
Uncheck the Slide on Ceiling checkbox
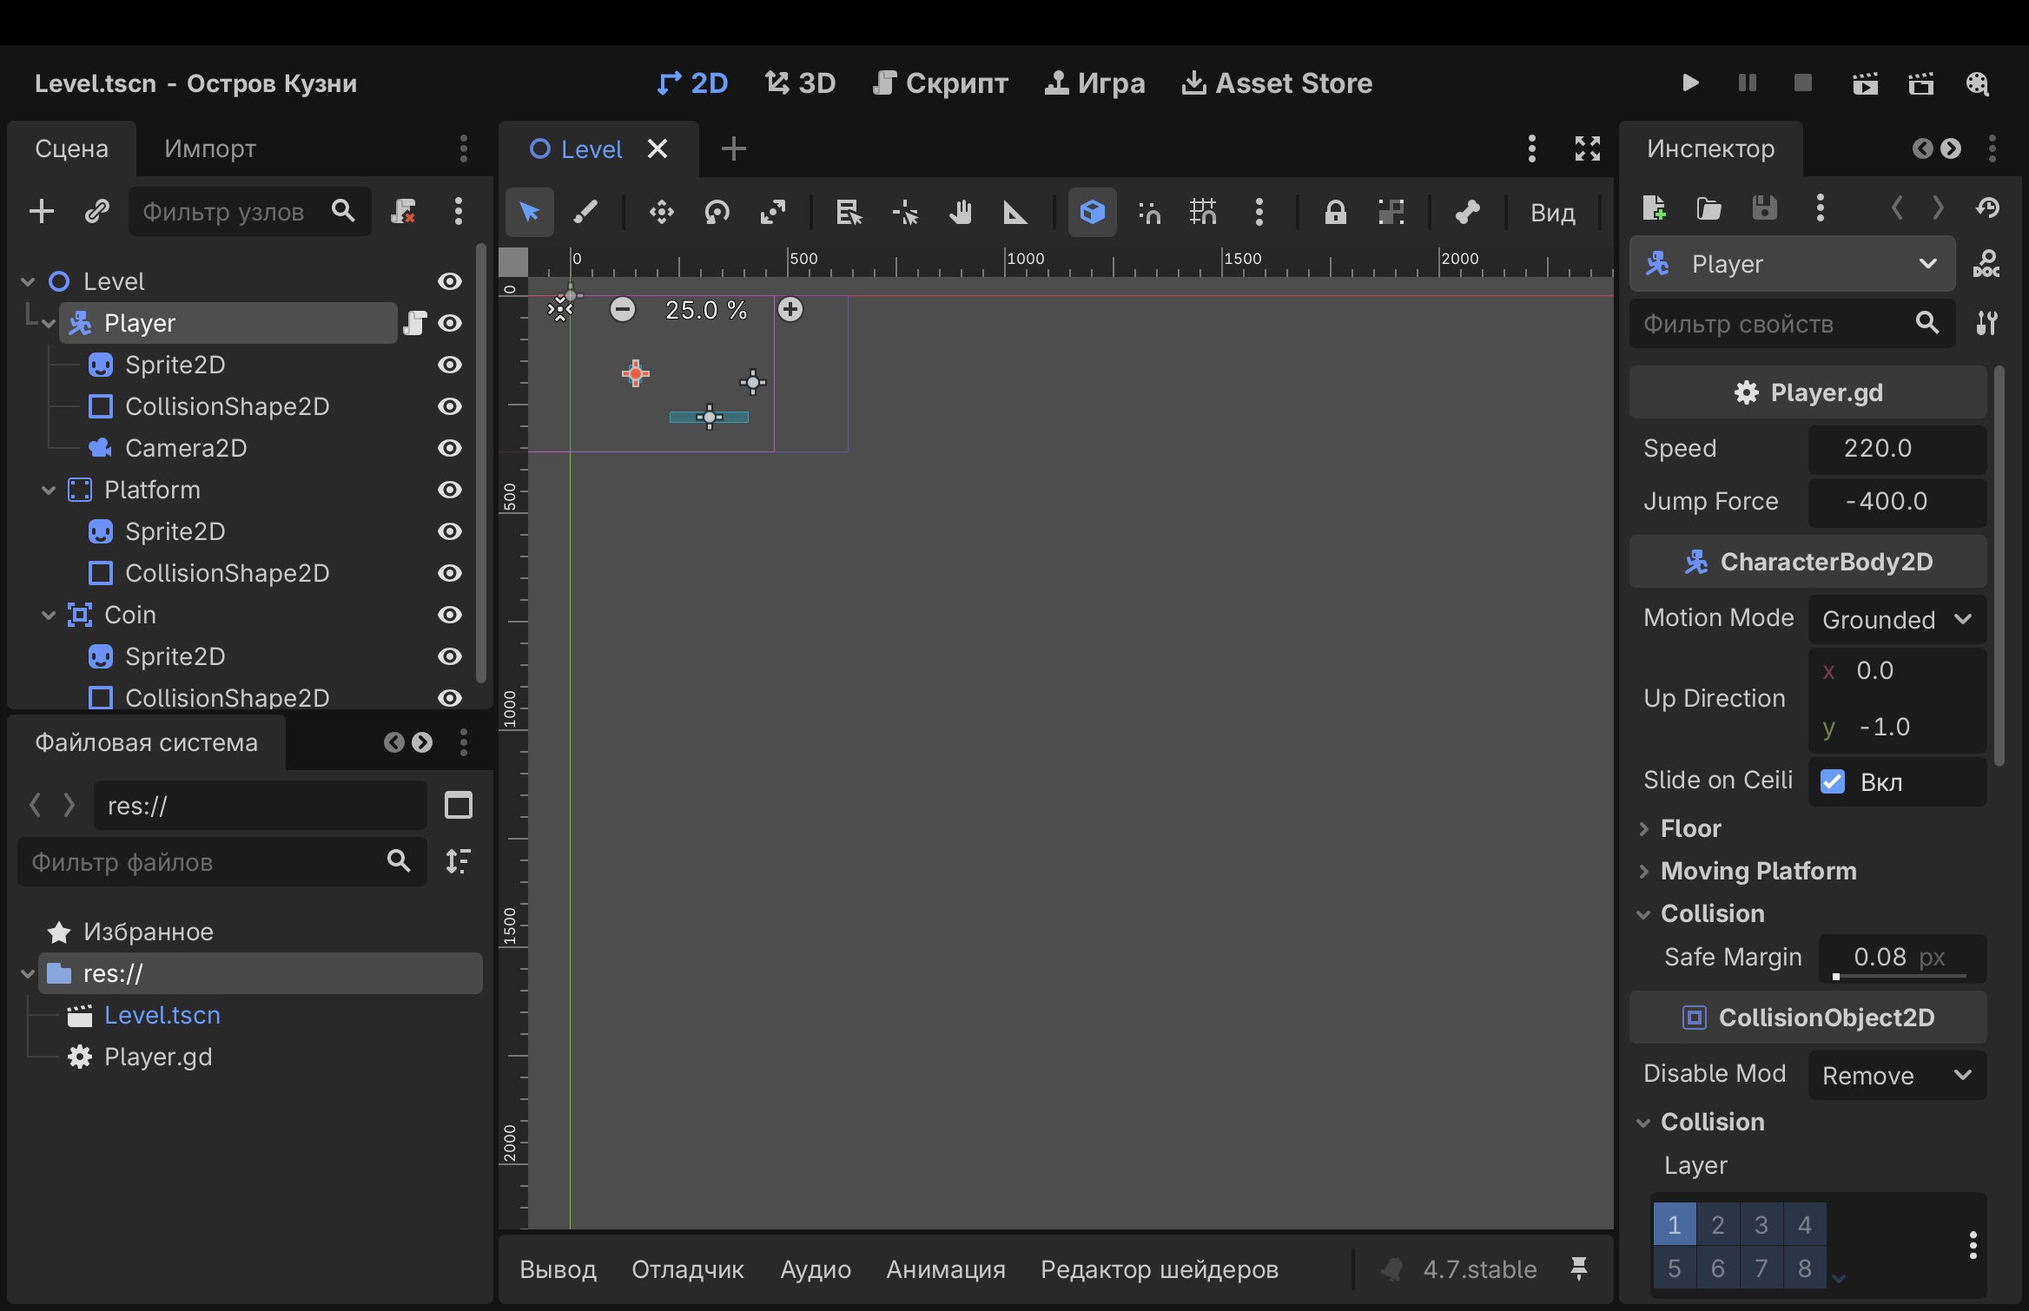[x=1833, y=781]
